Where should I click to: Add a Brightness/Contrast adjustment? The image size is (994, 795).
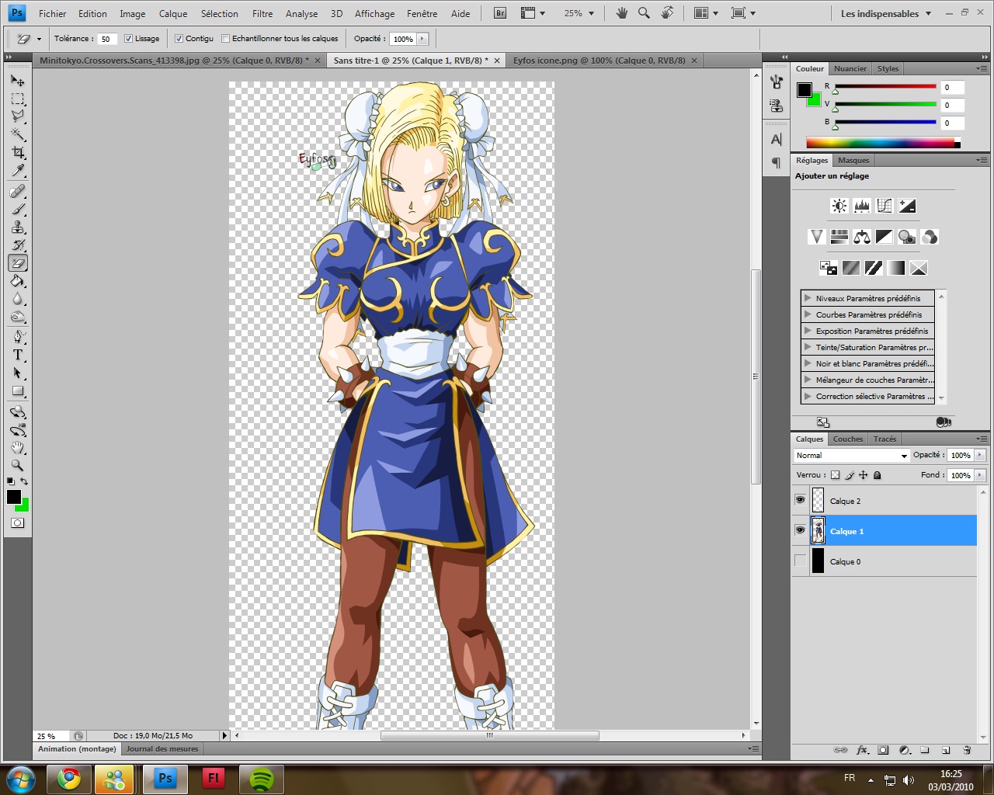tap(839, 206)
